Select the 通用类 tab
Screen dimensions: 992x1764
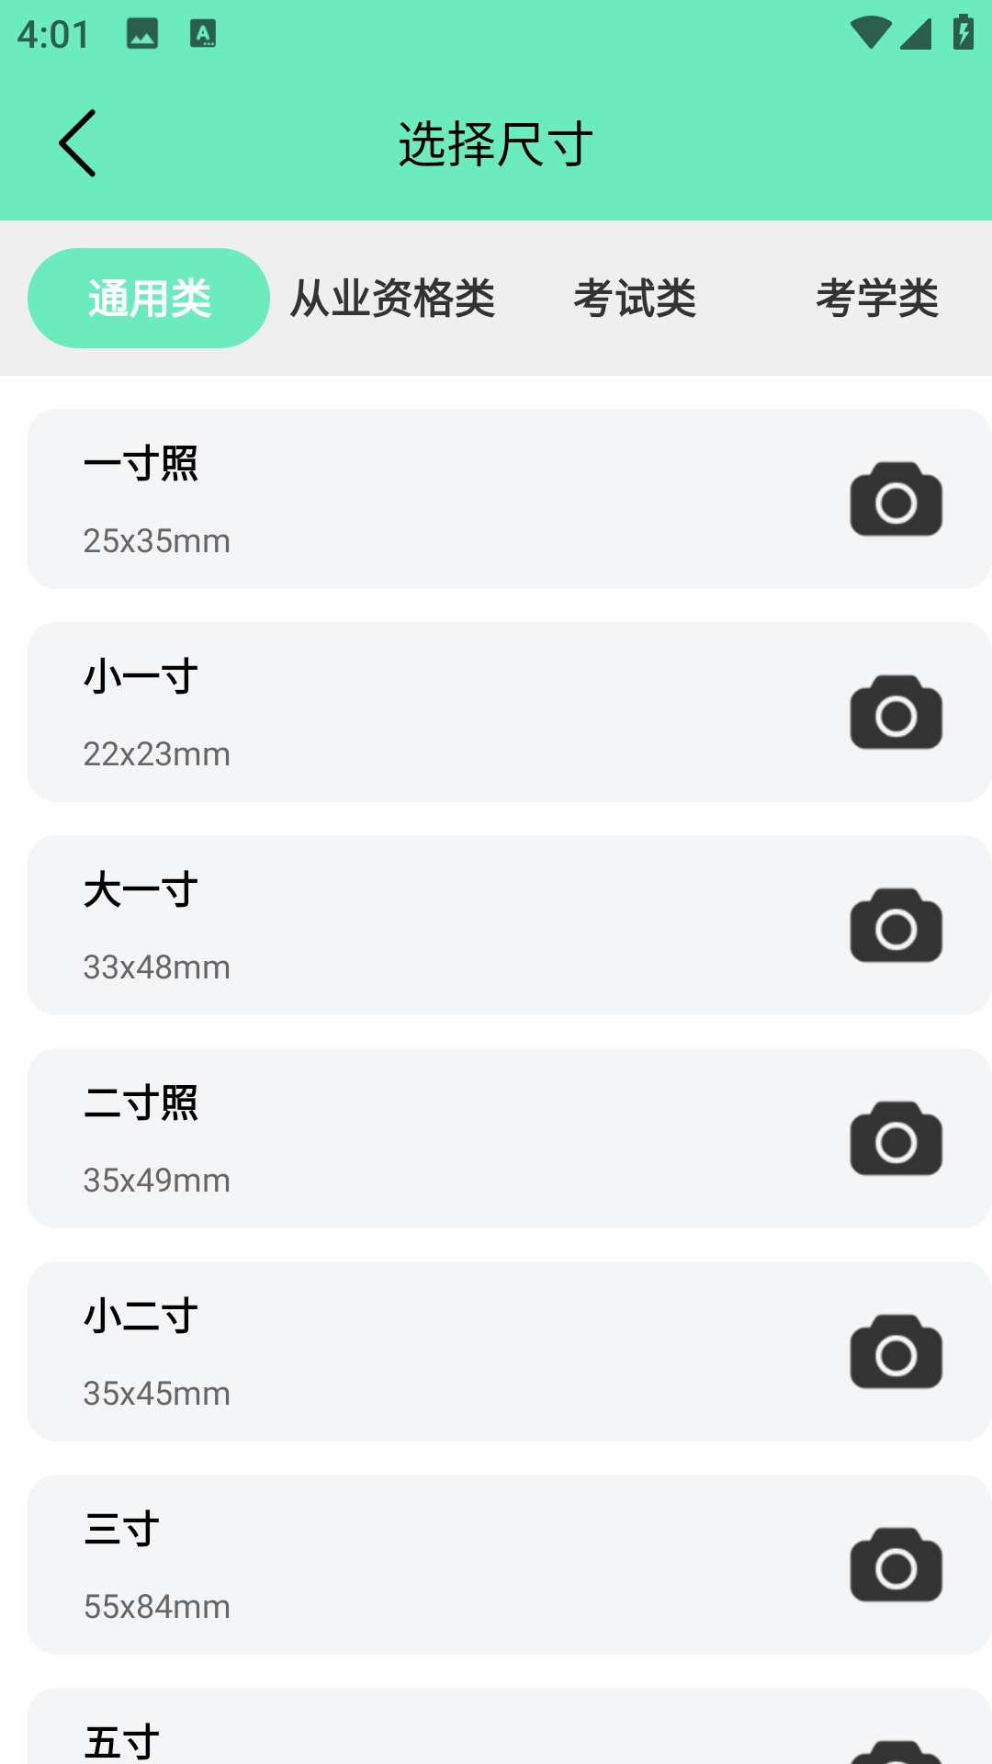coord(149,299)
